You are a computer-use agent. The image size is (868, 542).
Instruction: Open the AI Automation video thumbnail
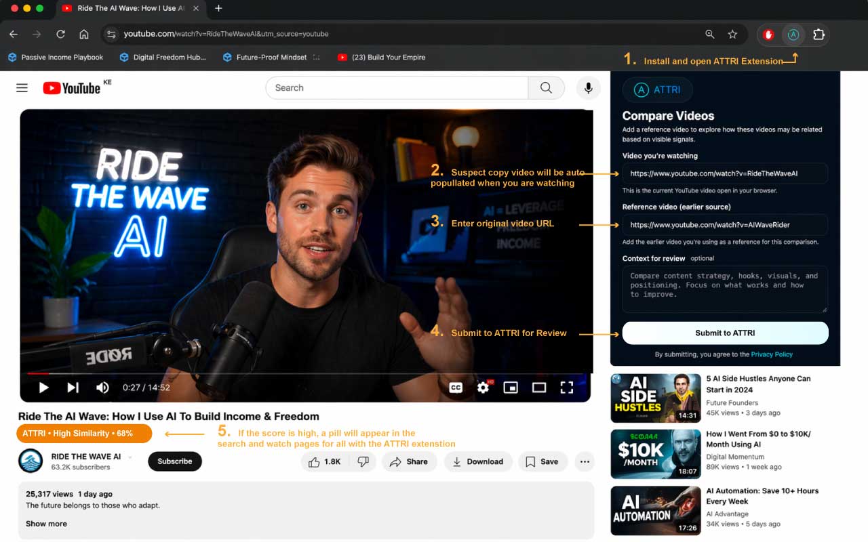click(x=656, y=510)
